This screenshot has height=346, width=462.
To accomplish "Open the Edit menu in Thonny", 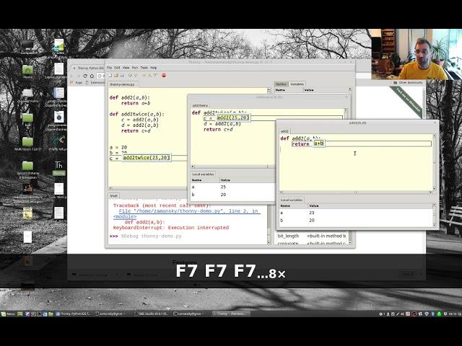I will (117, 68).
